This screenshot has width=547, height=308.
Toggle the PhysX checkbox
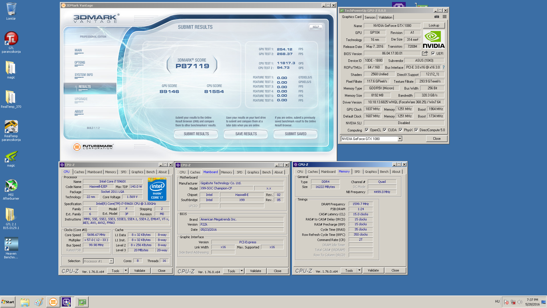401,130
